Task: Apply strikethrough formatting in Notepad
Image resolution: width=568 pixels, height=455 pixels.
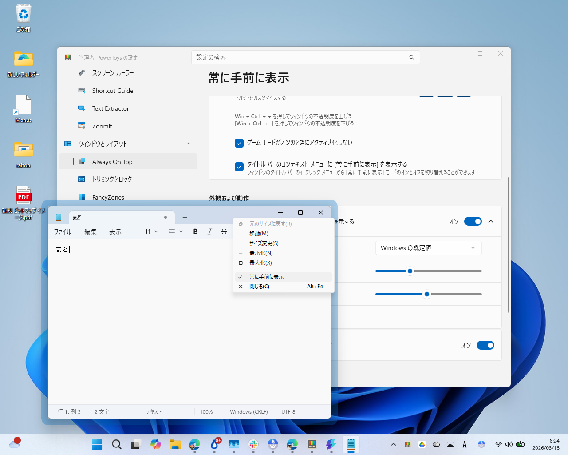Action: 224,231
